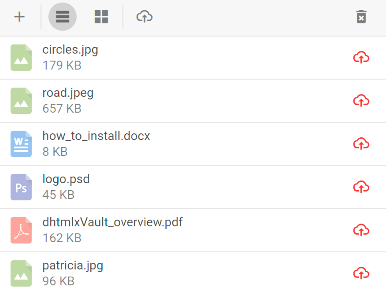386x291 pixels.
Task: Select the how_to_install.docx file name
Action: 96,136
